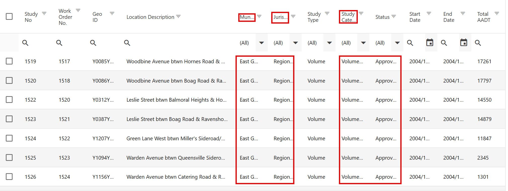This screenshot has width=508, height=191.
Task: Open the End Date calendar picker icon
Action: (463, 43)
